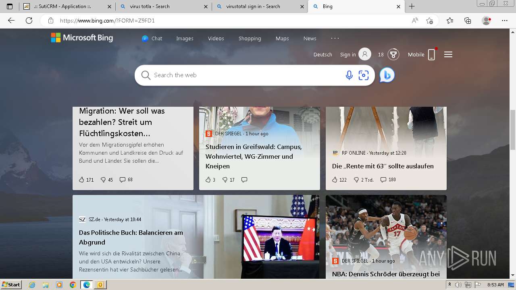Switch to the SutiCRM Application tab
The width and height of the screenshot is (516, 290).
[67, 6]
